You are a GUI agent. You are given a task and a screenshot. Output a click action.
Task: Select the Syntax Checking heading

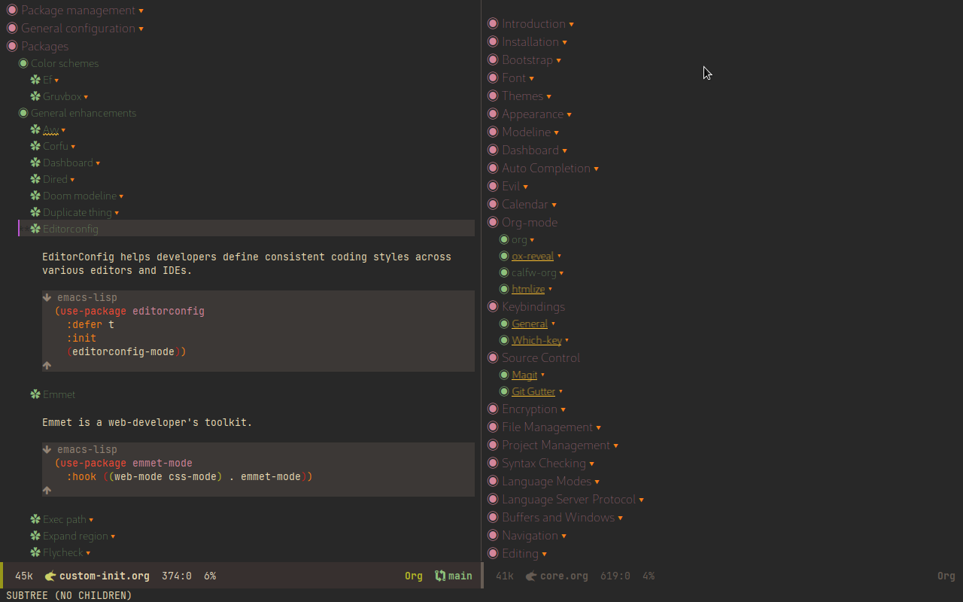(x=544, y=464)
